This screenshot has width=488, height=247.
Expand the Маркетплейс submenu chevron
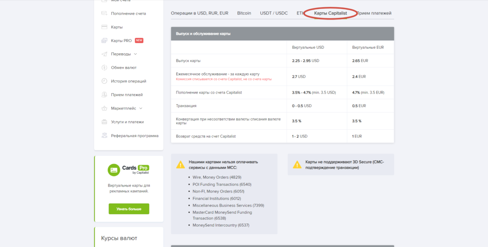coord(141,108)
